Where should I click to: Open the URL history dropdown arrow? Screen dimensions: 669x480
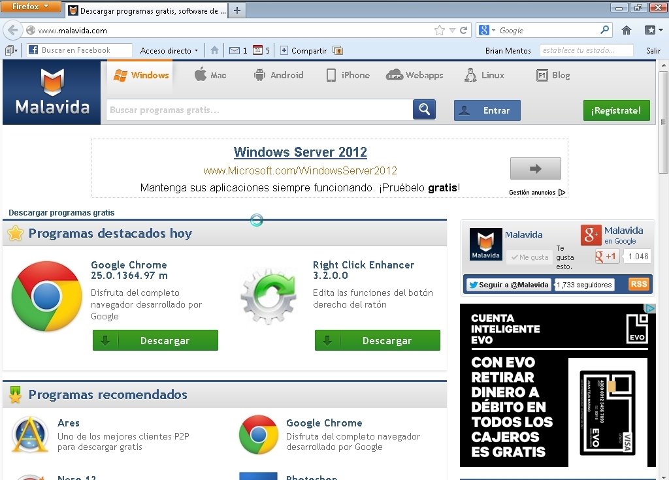(453, 30)
